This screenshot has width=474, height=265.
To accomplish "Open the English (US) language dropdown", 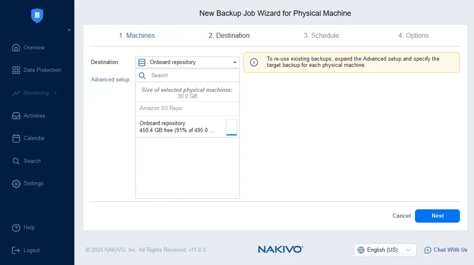I will tap(385, 250).
